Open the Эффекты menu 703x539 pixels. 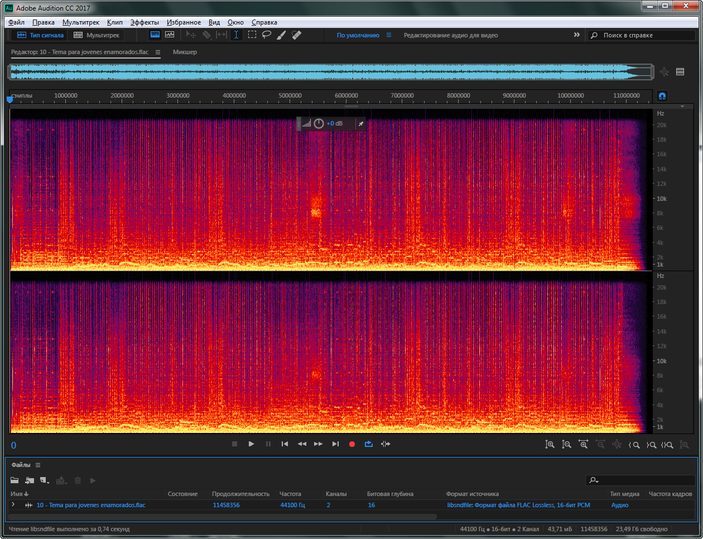pyautogui.click(x=145, y=22)
